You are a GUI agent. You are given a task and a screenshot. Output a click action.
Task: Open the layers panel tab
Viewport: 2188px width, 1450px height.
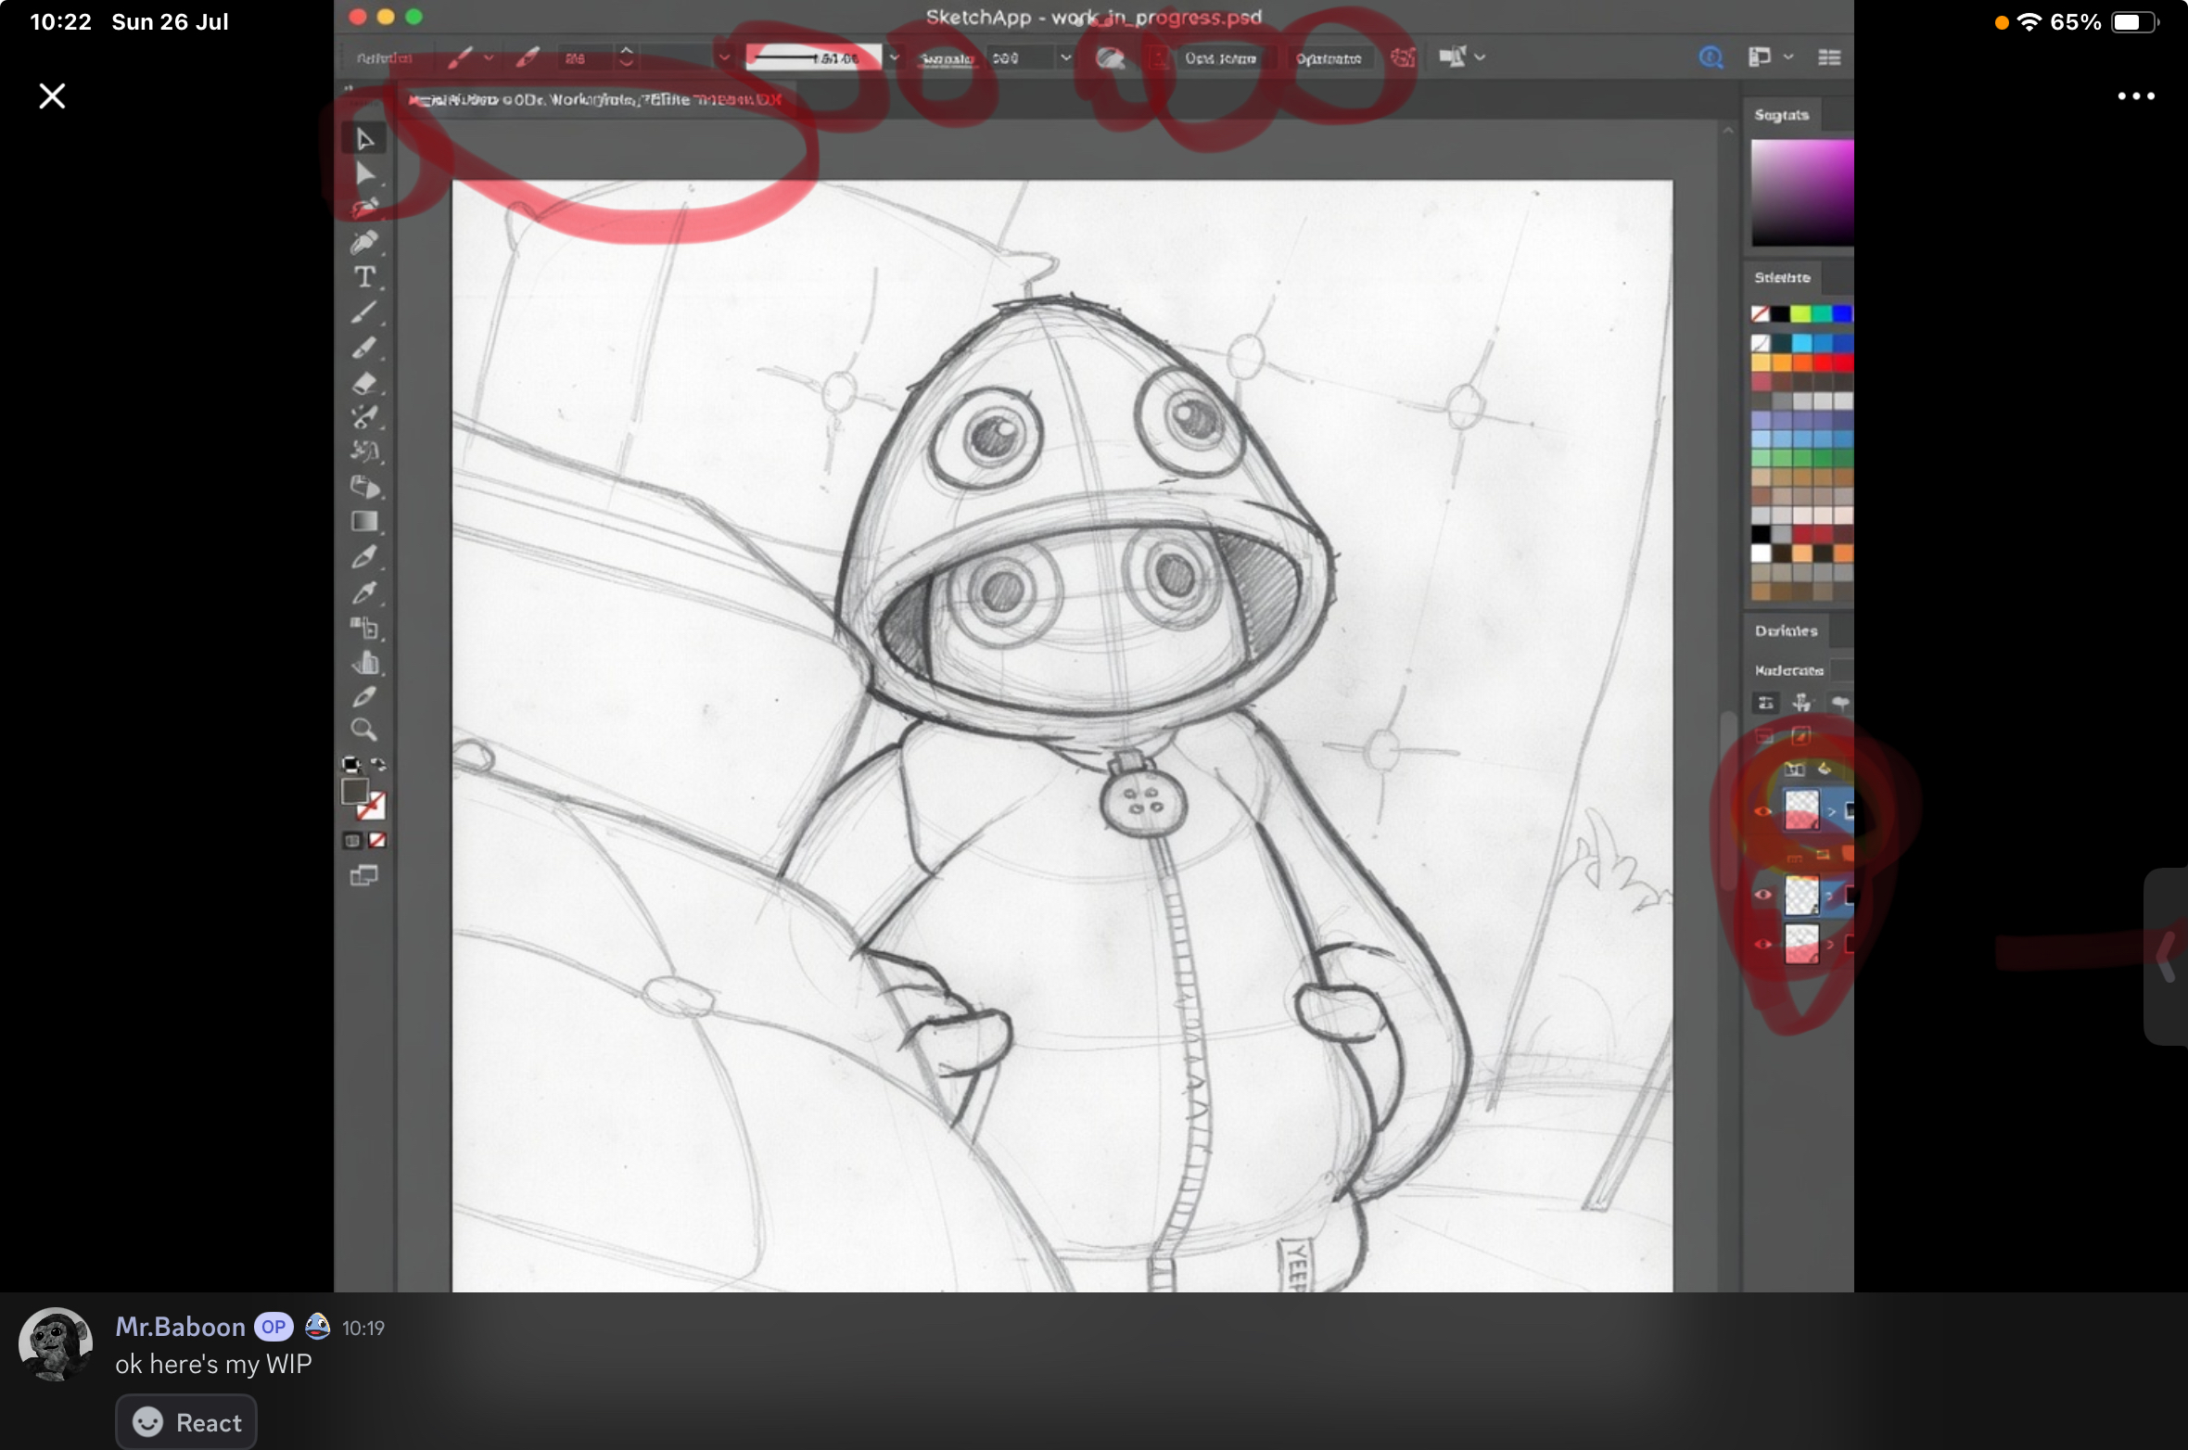[1786, 630]
